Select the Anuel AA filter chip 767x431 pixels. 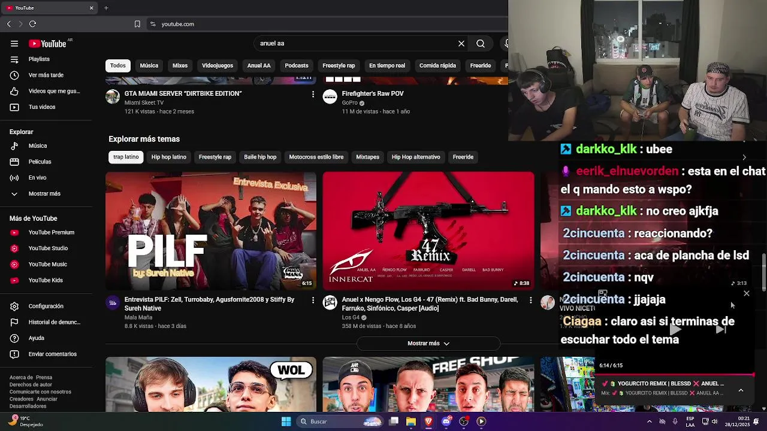click(259, 66)
